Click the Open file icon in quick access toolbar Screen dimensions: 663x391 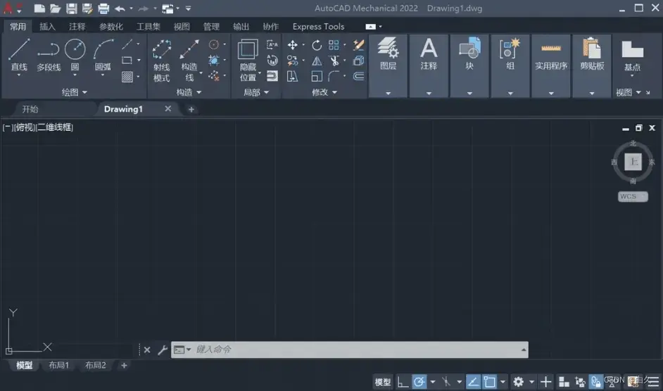pyautogui.click(x=56, y=8)
